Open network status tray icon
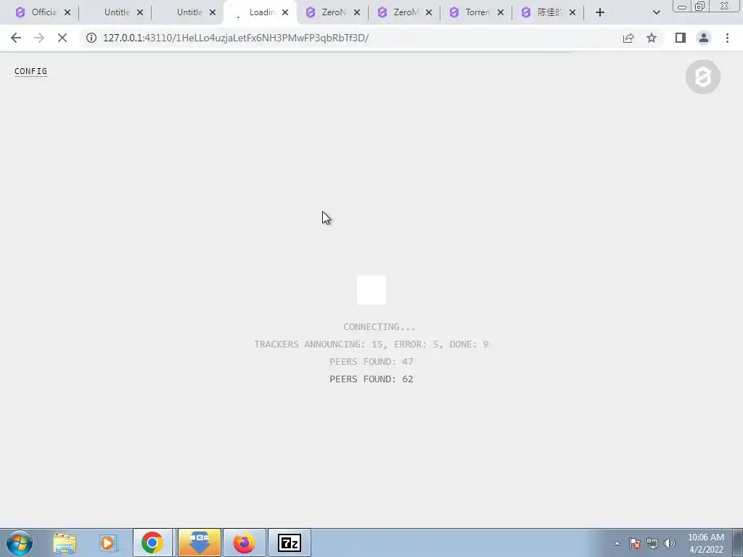 pos(652,544)
